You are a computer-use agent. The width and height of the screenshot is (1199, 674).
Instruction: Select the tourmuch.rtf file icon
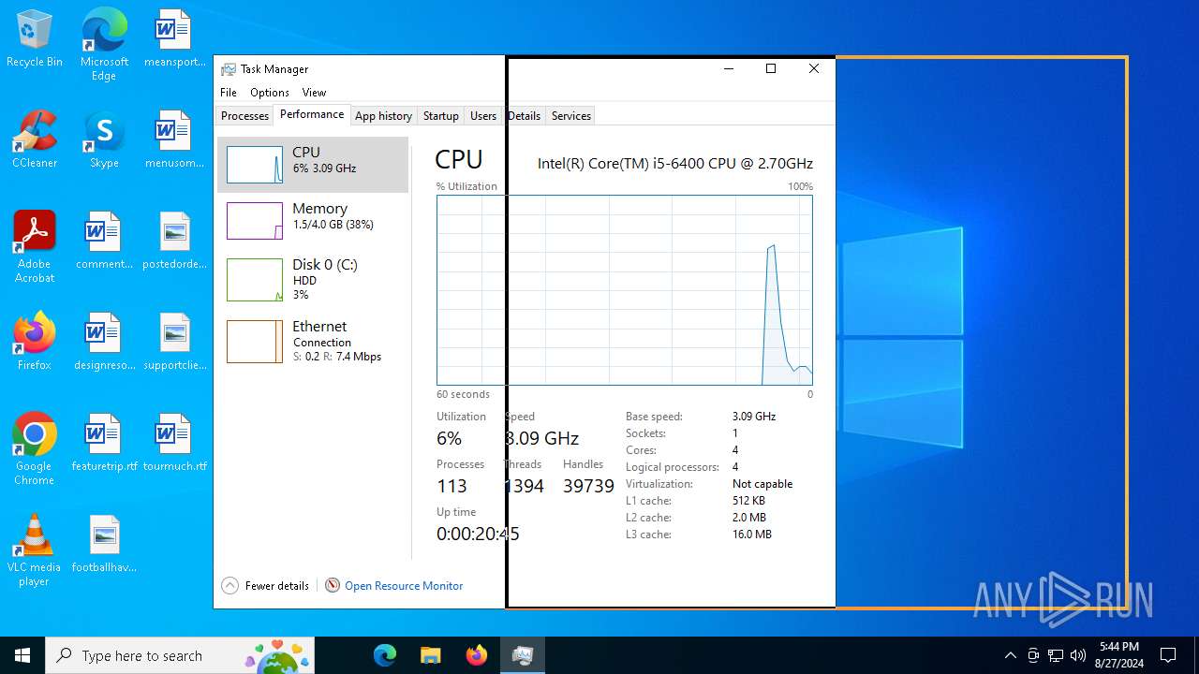[x=174, y=443]
